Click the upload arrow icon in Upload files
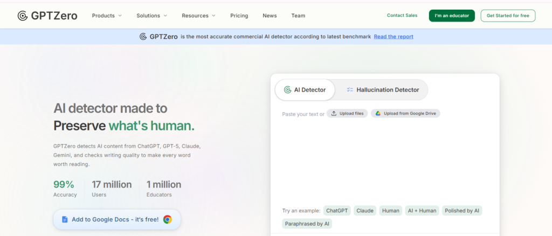The height and width of the screenshot is (236, 552). (334, 114)
